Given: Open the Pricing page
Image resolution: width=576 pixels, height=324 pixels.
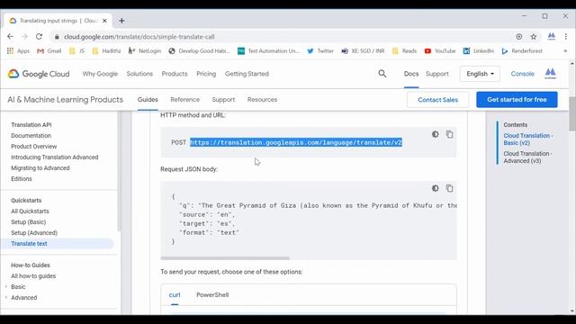Looking at the screenshot, I should coord(206,74).
